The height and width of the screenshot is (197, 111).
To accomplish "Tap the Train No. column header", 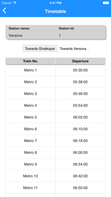I will tap(30, 61).
